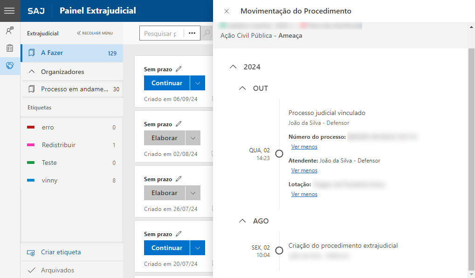Click Criado em 06/09/24 text

[x=171, y=99]
